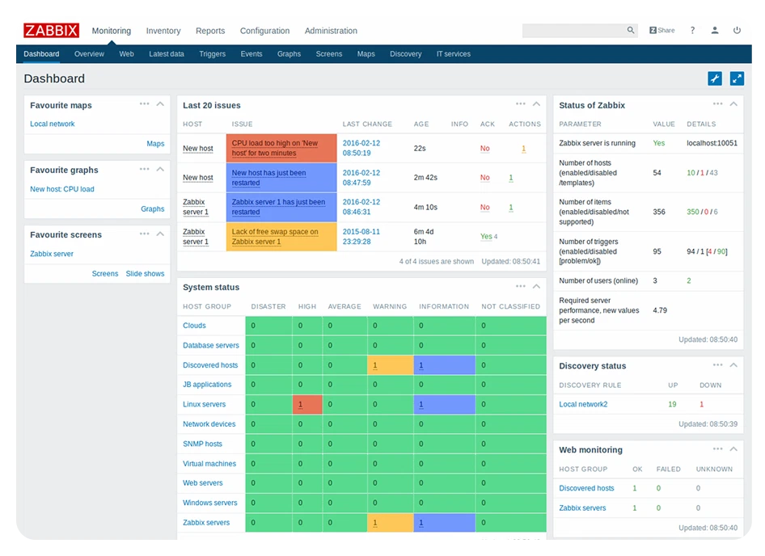Screen dimensions: 765x556
Task: Open the Administration top menu
Action: 331,31
